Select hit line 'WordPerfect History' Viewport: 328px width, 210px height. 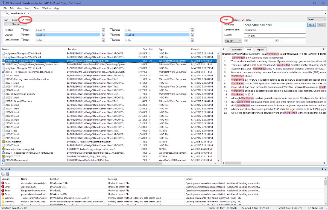point(242,76)
